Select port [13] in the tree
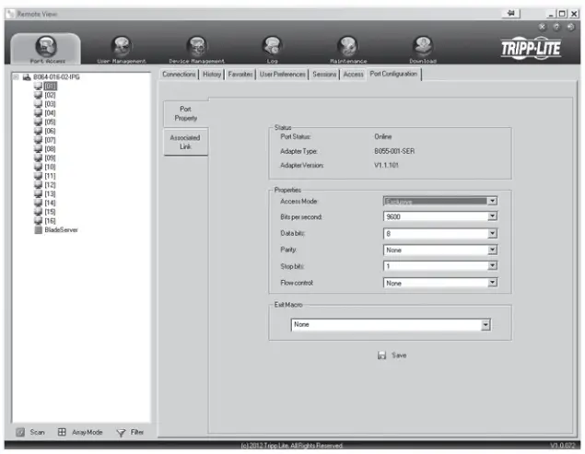585x454 pixels. click(x=50, y=194)
